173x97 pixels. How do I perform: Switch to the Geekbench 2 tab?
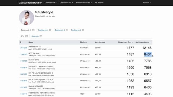tap(78, 30)
